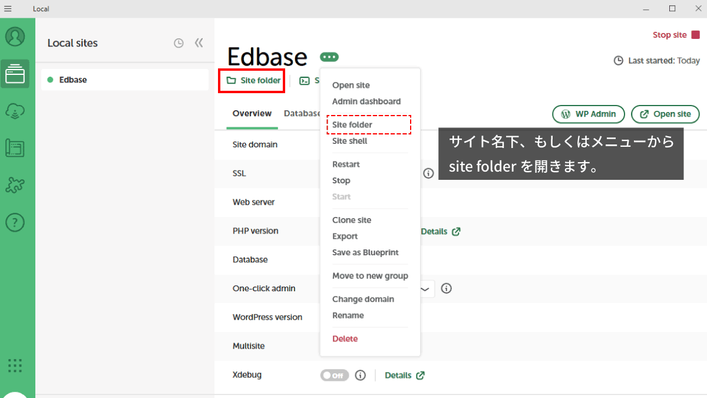Click the SSL info icon
The width and height of the screenshot is (707, 398).
pyautogui.click(x=428, y=173)
